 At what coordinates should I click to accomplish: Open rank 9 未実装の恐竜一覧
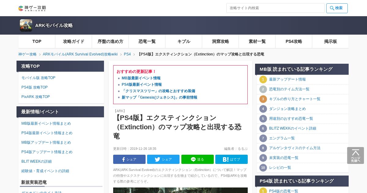[x=284, y=158]
